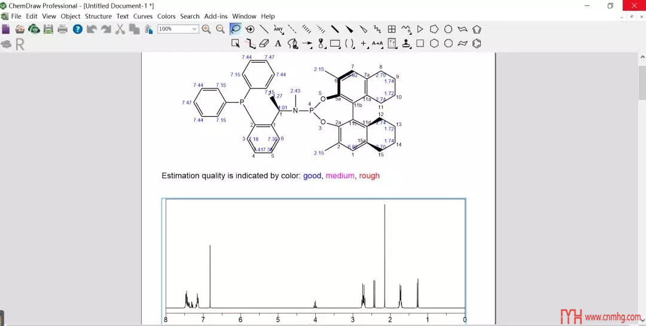Image resolution: width=646 pixels, height=326 pixels.
Task: Select the Acyclic Chain tool
Action: coord(406,29)
